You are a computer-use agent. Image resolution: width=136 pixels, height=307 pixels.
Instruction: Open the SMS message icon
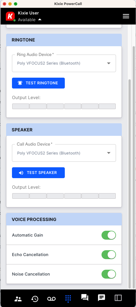tap(102, 298)
